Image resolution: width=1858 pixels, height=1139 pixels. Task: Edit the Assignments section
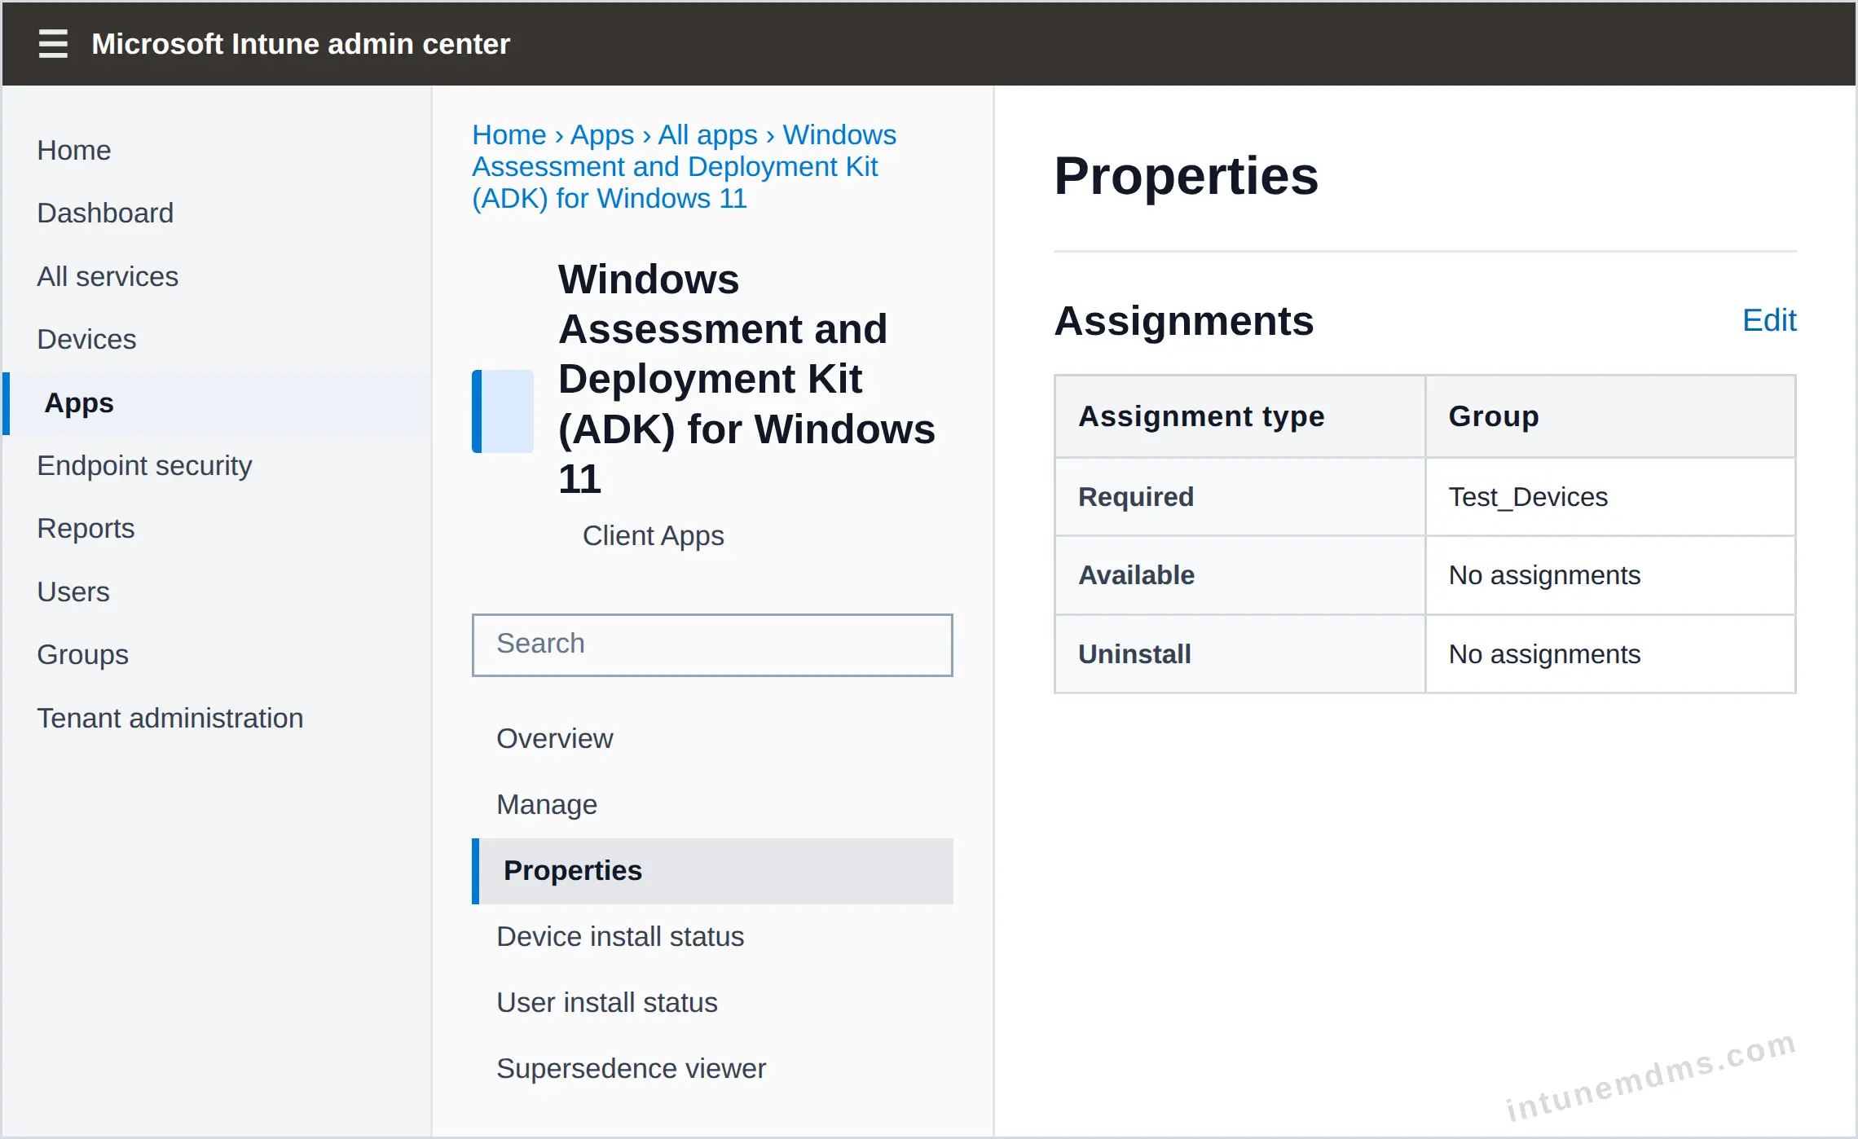[1769, 320]
